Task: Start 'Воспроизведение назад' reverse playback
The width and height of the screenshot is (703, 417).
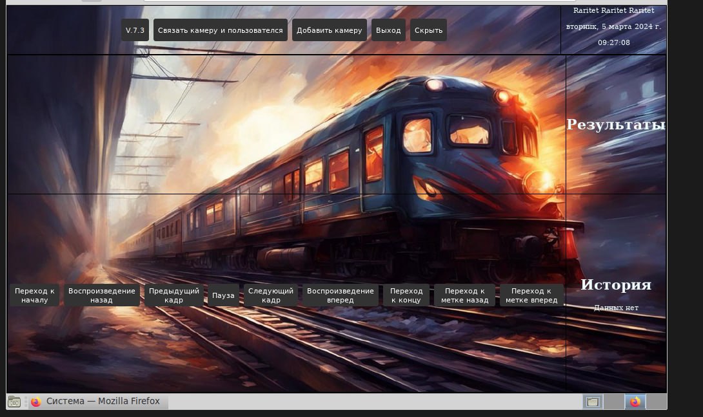Action: coord(102,295)
